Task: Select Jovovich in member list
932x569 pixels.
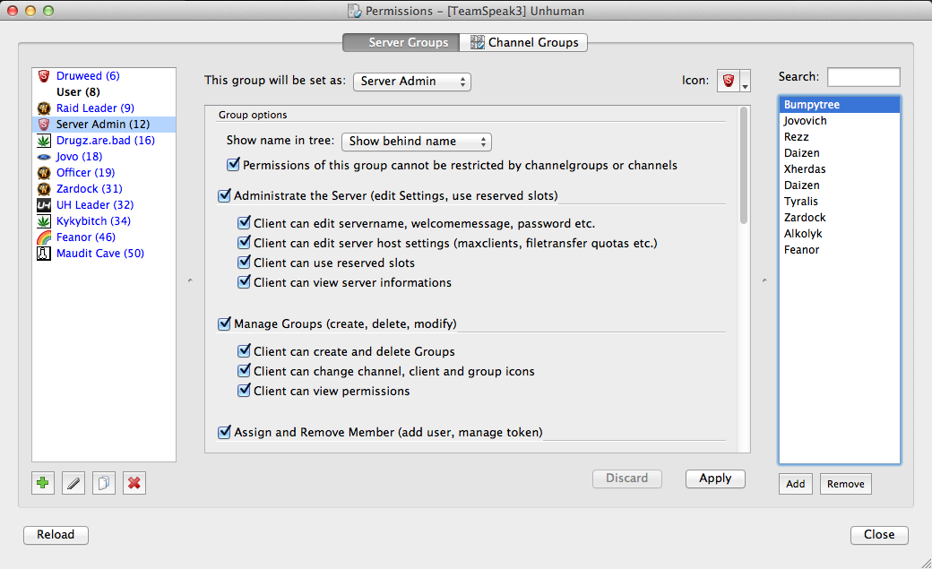Action: point(840,121)
